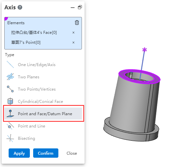The height and width of the screenshot is (167, 195).
Task: Choose the Two Planes axis type icon
Action: 10,77
